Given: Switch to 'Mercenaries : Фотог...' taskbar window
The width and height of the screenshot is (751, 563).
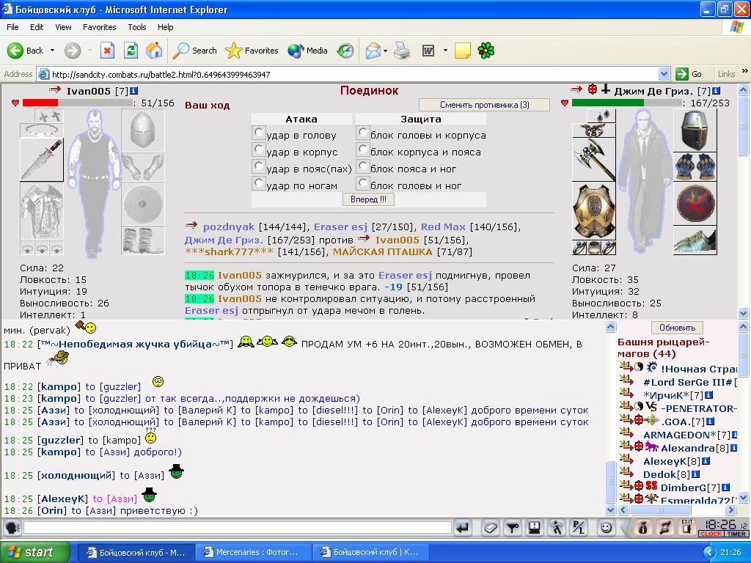Looking at the screenshot, I should click(252, 552).
